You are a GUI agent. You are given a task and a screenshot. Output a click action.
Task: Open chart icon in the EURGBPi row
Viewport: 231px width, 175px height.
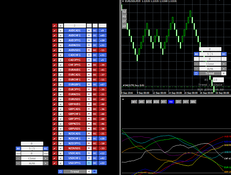click(x=55, y=85)
